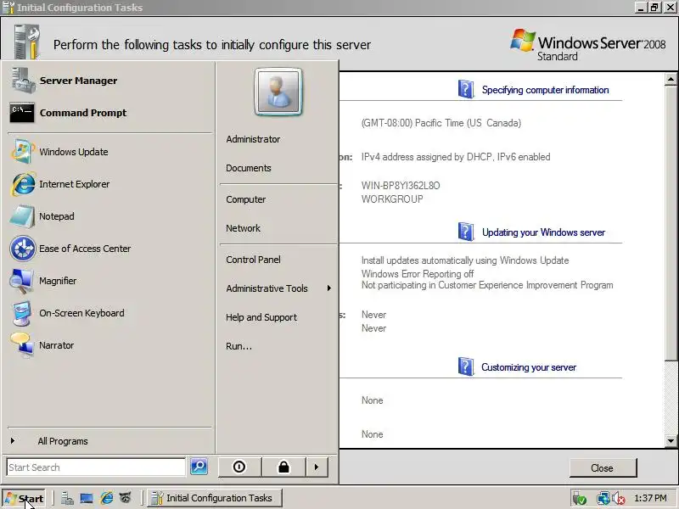Viewport: 679px width, 509px height.
Task: Click the WORKGROUP text
Action: 392,199
